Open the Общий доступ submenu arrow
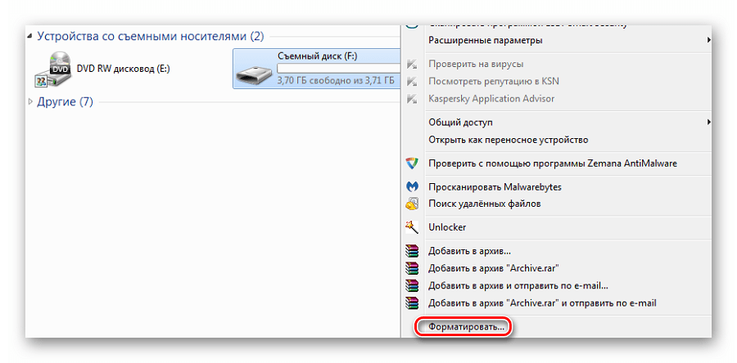Viewport: 737px width, 363px height. pos(708,123)
